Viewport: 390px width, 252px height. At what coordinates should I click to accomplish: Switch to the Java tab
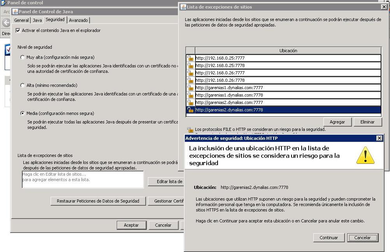pyautogui.click(x=37, y=20)
